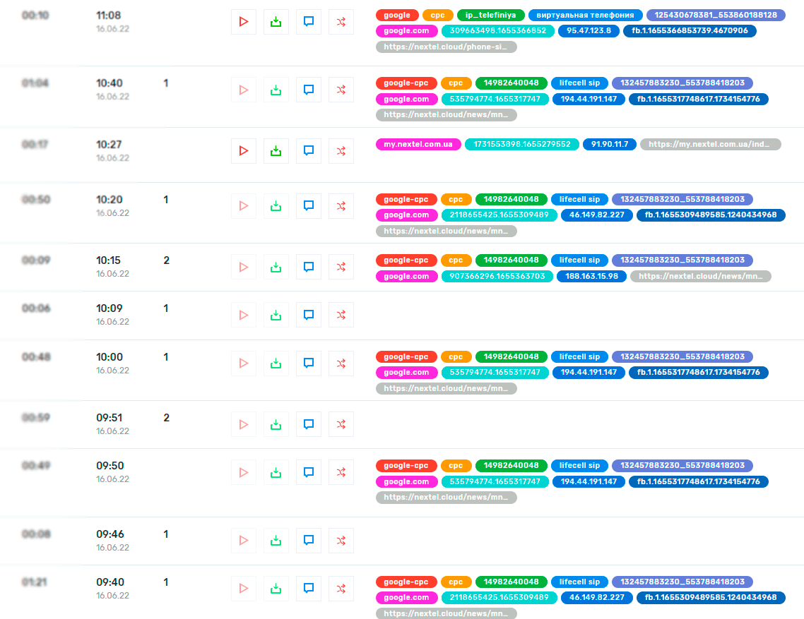This screenshot has width=804, height=619.
Task: Open comment for the 11:08 call
Action: click(x=309, y=22)
